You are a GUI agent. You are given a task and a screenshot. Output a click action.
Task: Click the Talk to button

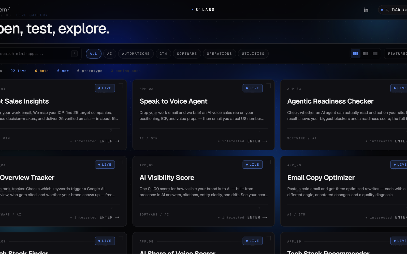393,10
